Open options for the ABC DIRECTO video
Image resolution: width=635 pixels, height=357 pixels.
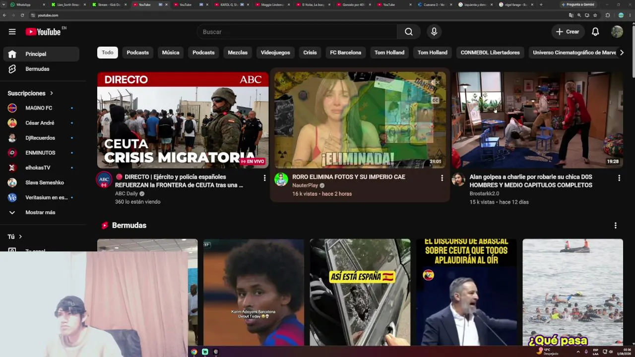pos(264,178)
